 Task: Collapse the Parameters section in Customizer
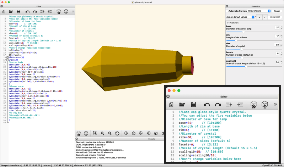pyautogui.click(x=228, y=23)
